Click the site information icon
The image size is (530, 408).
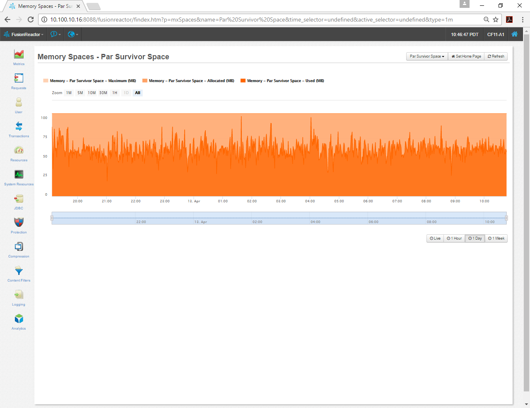point(44,19)
